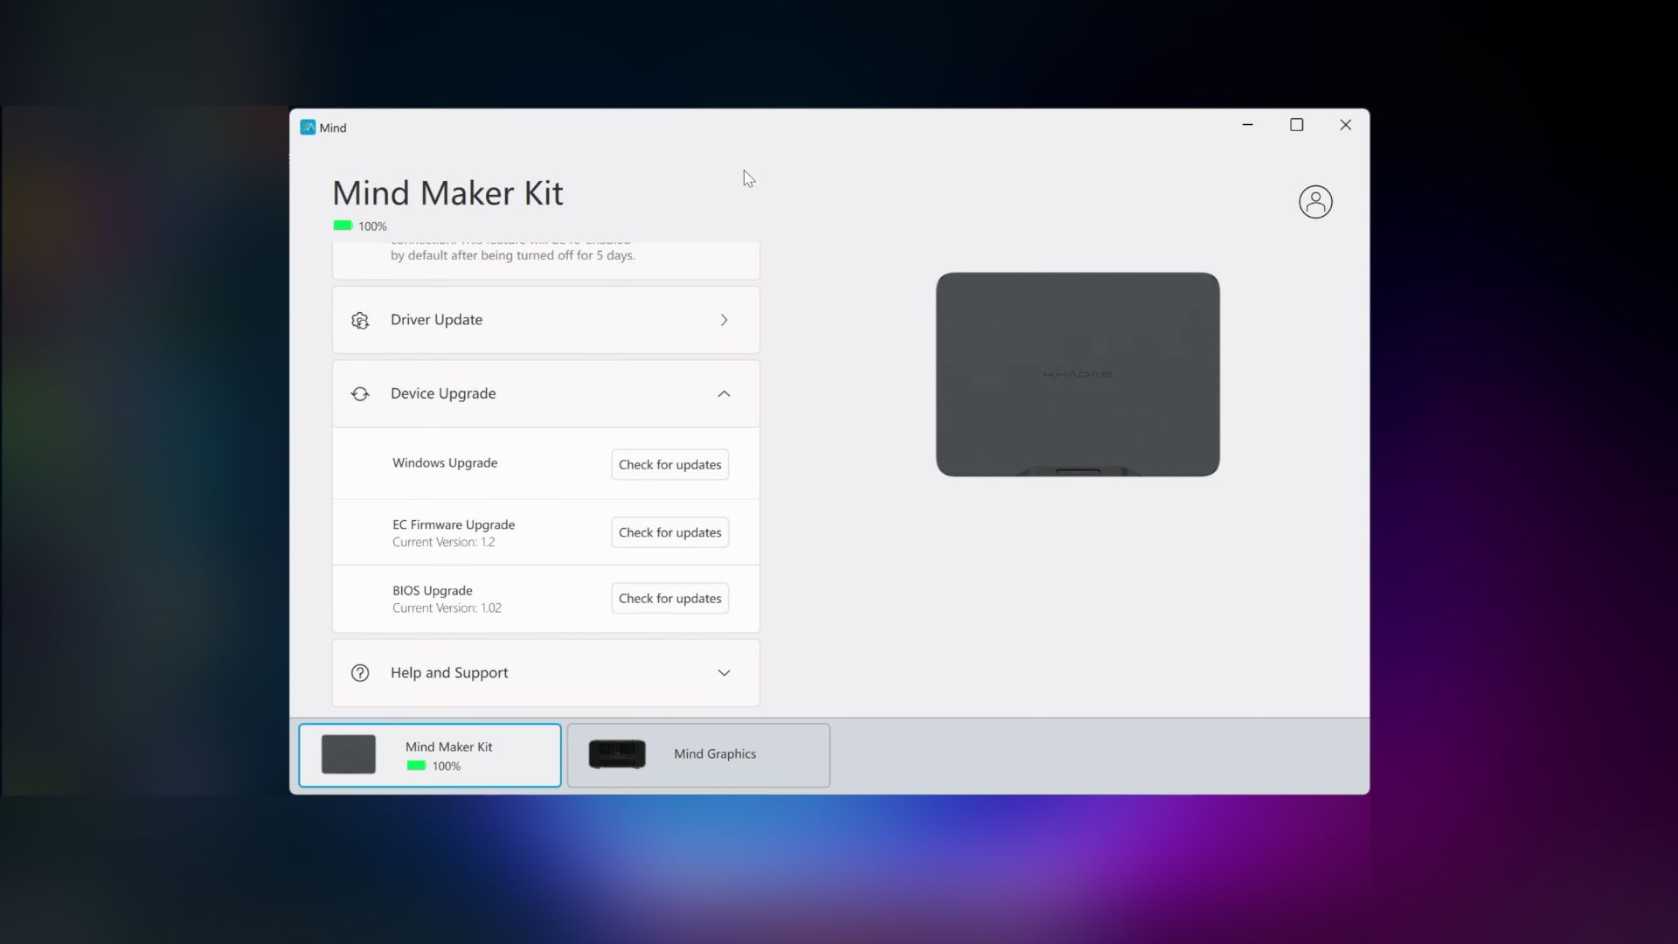The image size is (1678, 944).
Task: Maximize the Mind application window
Action: click(1297, 125)
